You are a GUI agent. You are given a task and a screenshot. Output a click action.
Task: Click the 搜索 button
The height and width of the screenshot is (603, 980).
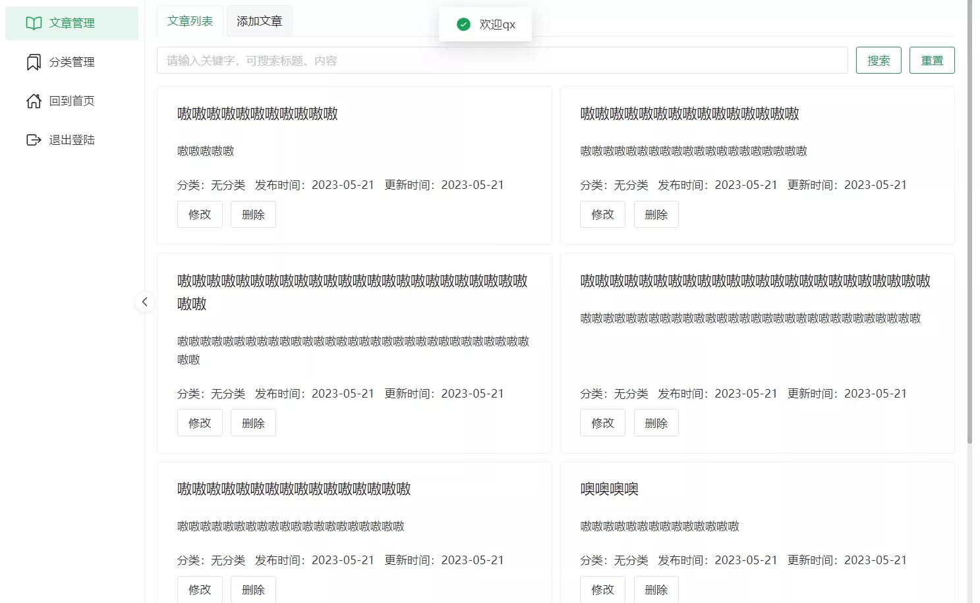coord(879,61)
